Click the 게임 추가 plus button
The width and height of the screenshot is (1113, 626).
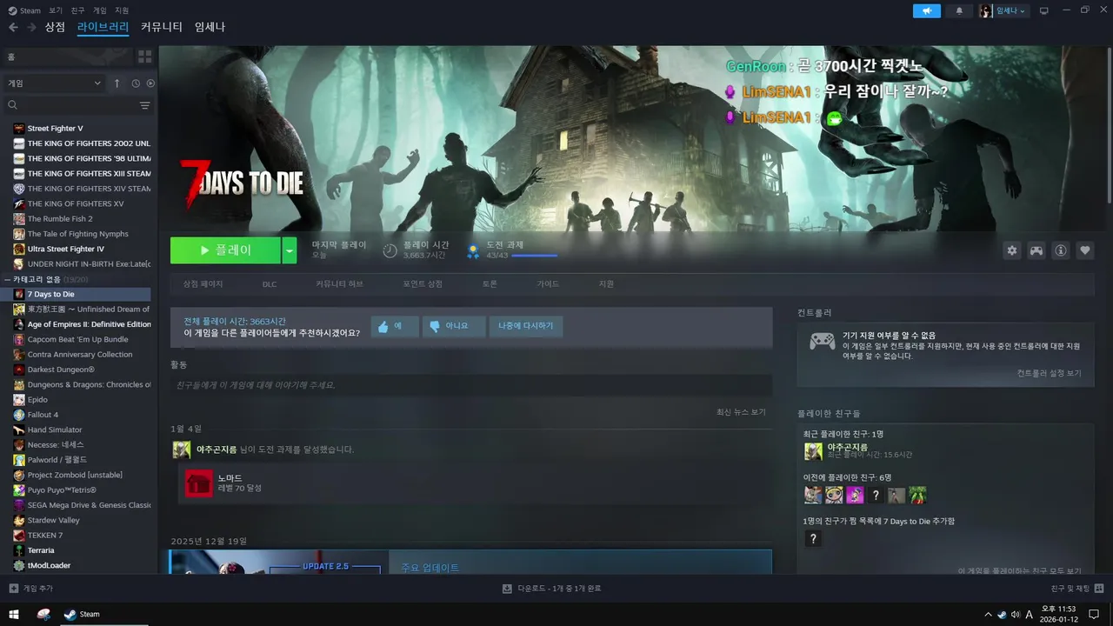tap(31, 589)
